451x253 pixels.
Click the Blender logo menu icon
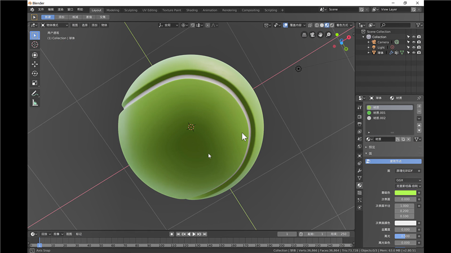(x=32, y=10)
